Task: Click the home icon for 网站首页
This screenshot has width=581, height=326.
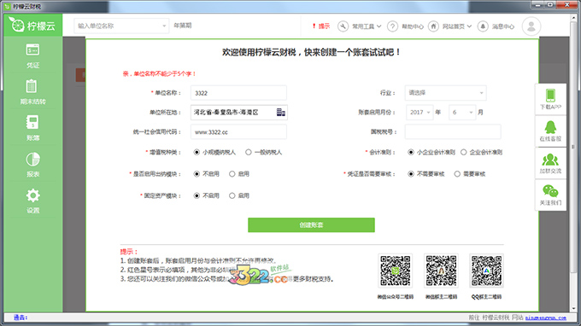Action: pos(433,26)
